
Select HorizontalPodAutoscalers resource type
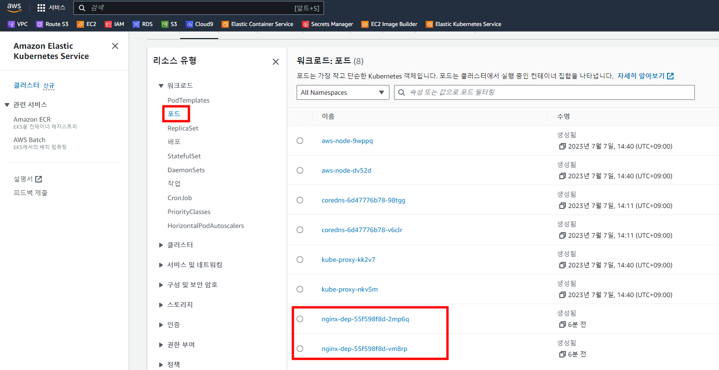206,226
